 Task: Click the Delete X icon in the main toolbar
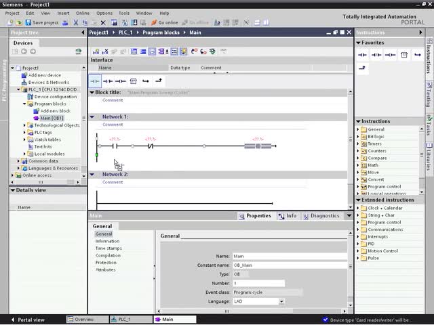tap(103, 22)
